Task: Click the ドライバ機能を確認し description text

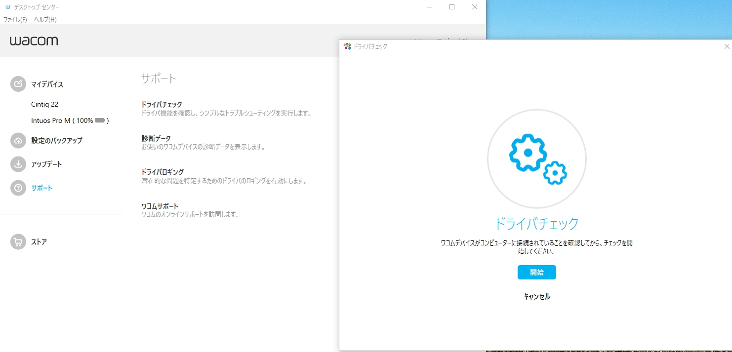Action: [x=226, y=113]
